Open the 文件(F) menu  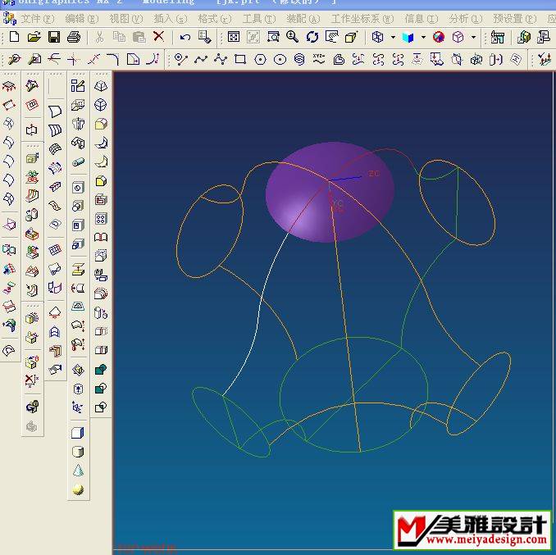37,18
